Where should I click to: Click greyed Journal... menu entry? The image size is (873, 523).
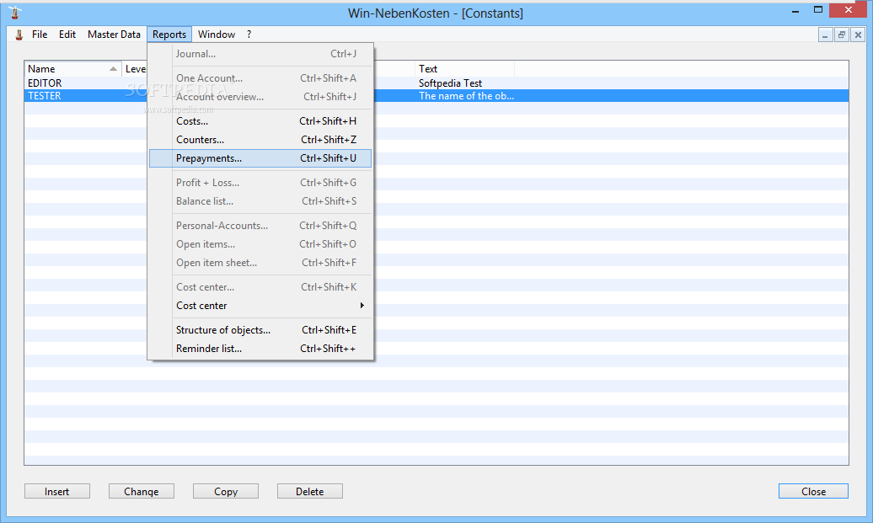click(260, 54)
